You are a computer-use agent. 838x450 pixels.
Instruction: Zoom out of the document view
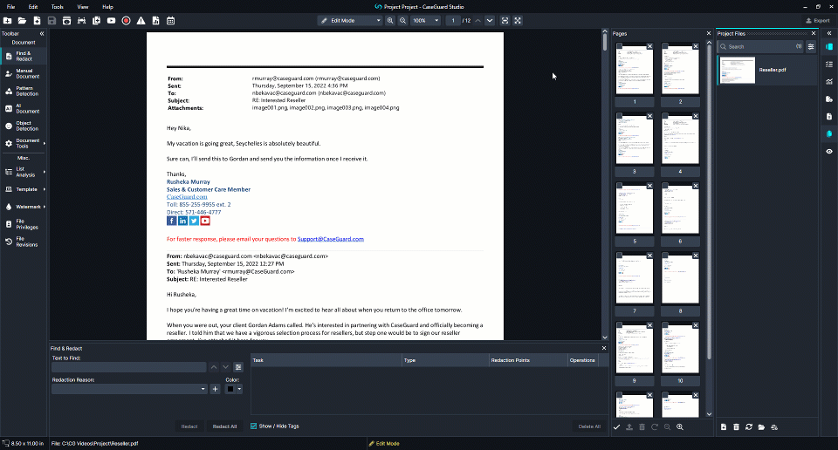tap(403, 21)
